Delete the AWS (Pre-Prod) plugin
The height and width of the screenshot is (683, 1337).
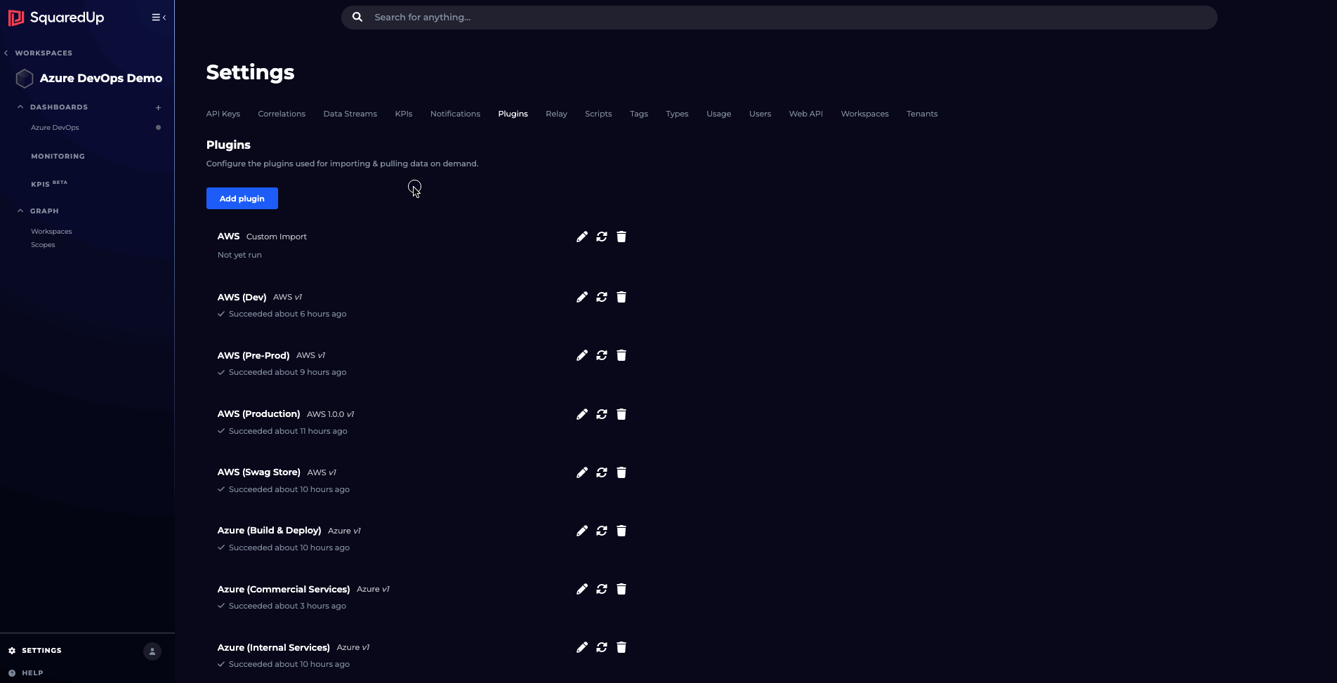pos(621,355)
